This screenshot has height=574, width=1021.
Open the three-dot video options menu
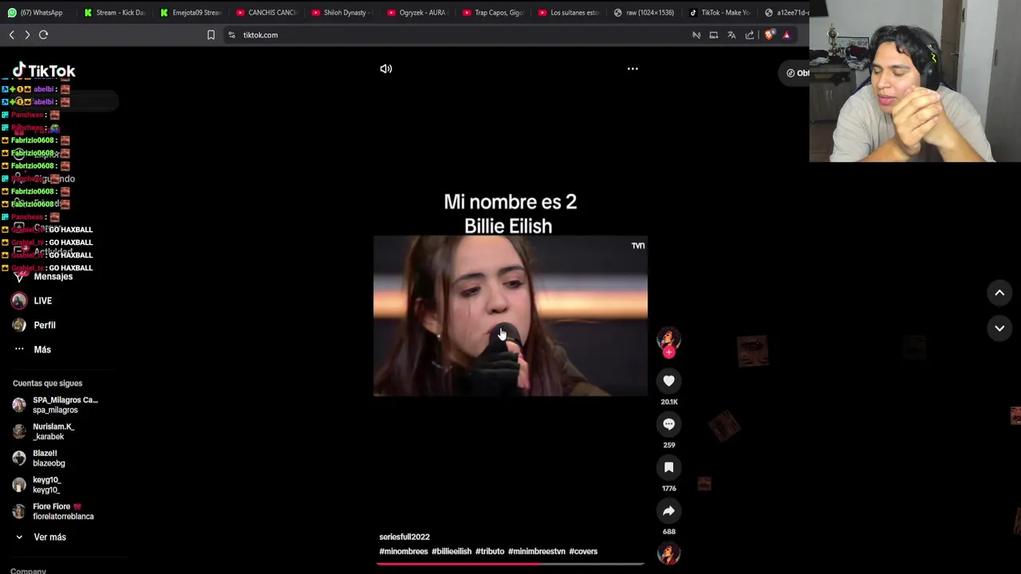(633, 69)
